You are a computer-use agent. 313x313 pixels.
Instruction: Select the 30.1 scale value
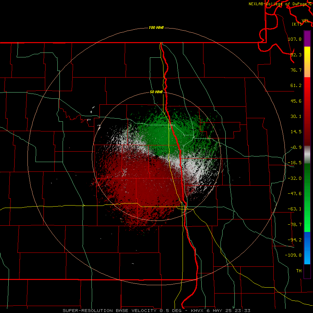[296, 117]
